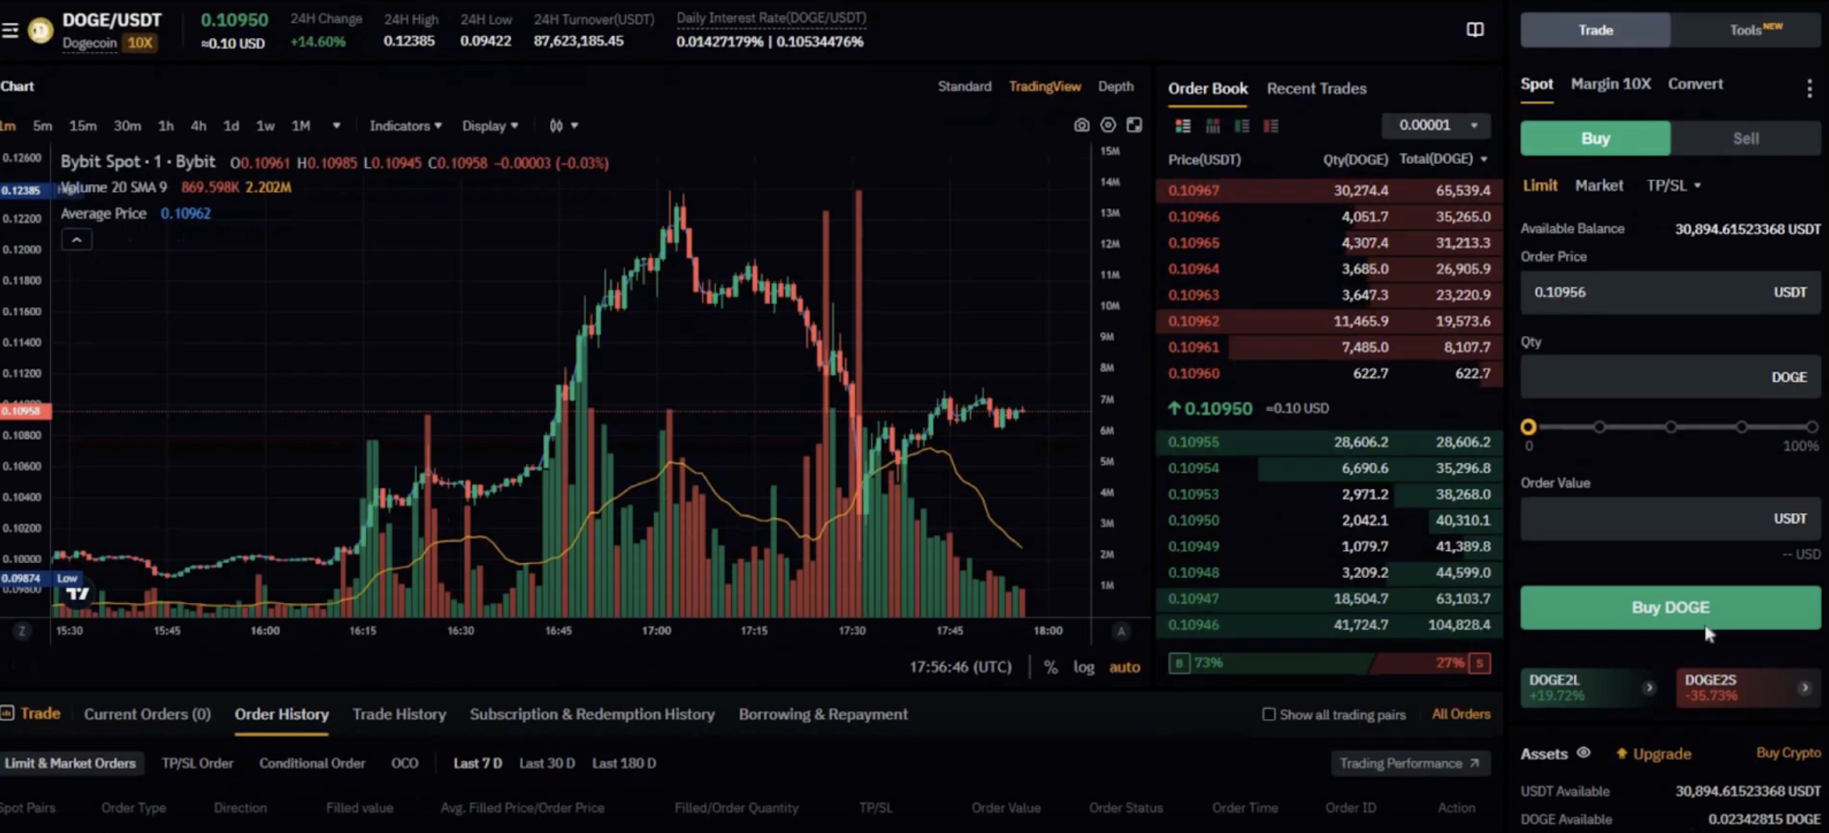Click the middle 50% slider point
The height and width of the screenshot is (833, 1829).
[x=1671, y=427]
